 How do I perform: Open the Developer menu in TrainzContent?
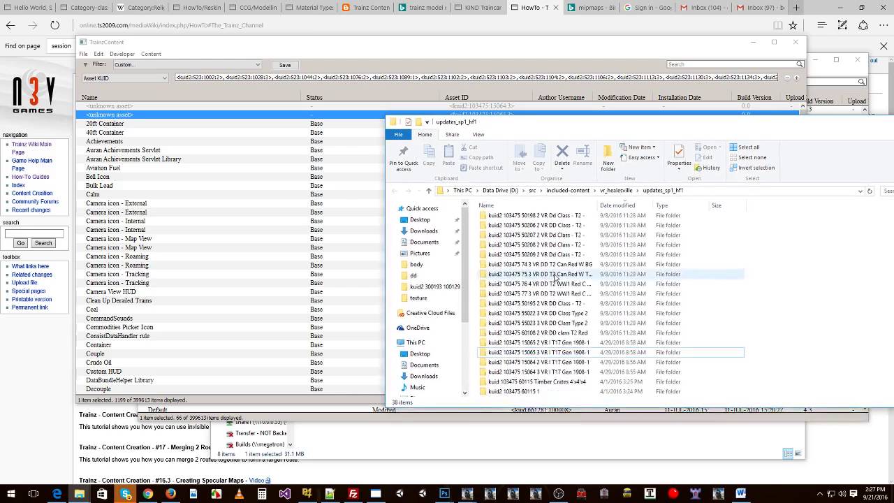(122, 54)
